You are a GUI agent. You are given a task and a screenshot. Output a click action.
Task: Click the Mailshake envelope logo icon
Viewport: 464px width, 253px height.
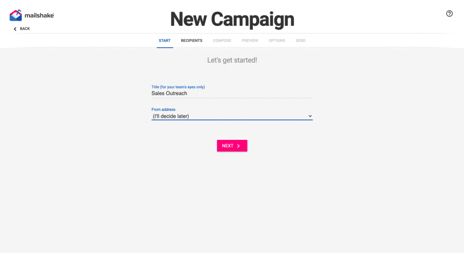(x=16, y=15)
